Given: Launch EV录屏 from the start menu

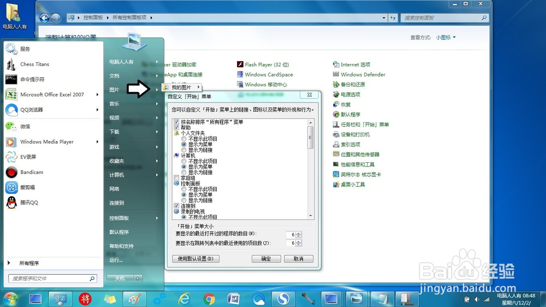Looking at the screenshot, I should (28, 157).
